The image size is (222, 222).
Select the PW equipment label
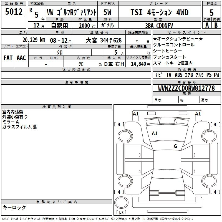(x=216, y=75)
